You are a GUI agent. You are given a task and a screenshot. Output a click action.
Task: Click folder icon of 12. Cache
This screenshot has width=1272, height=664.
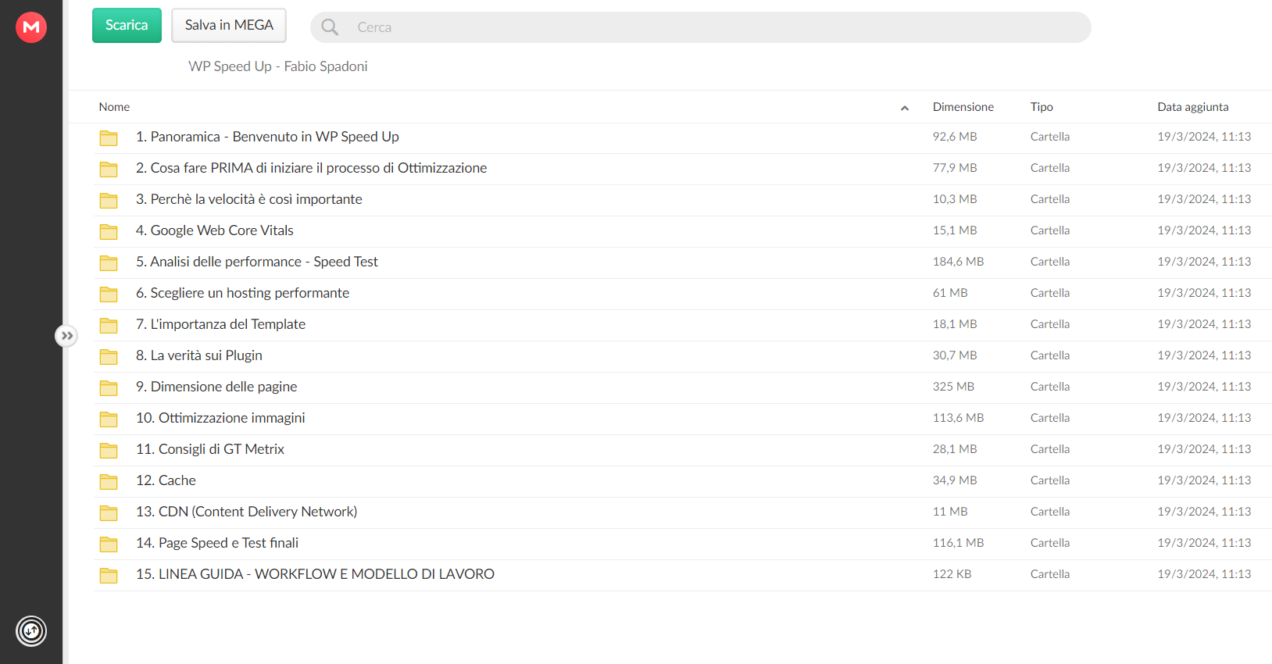tap(109, 482)
